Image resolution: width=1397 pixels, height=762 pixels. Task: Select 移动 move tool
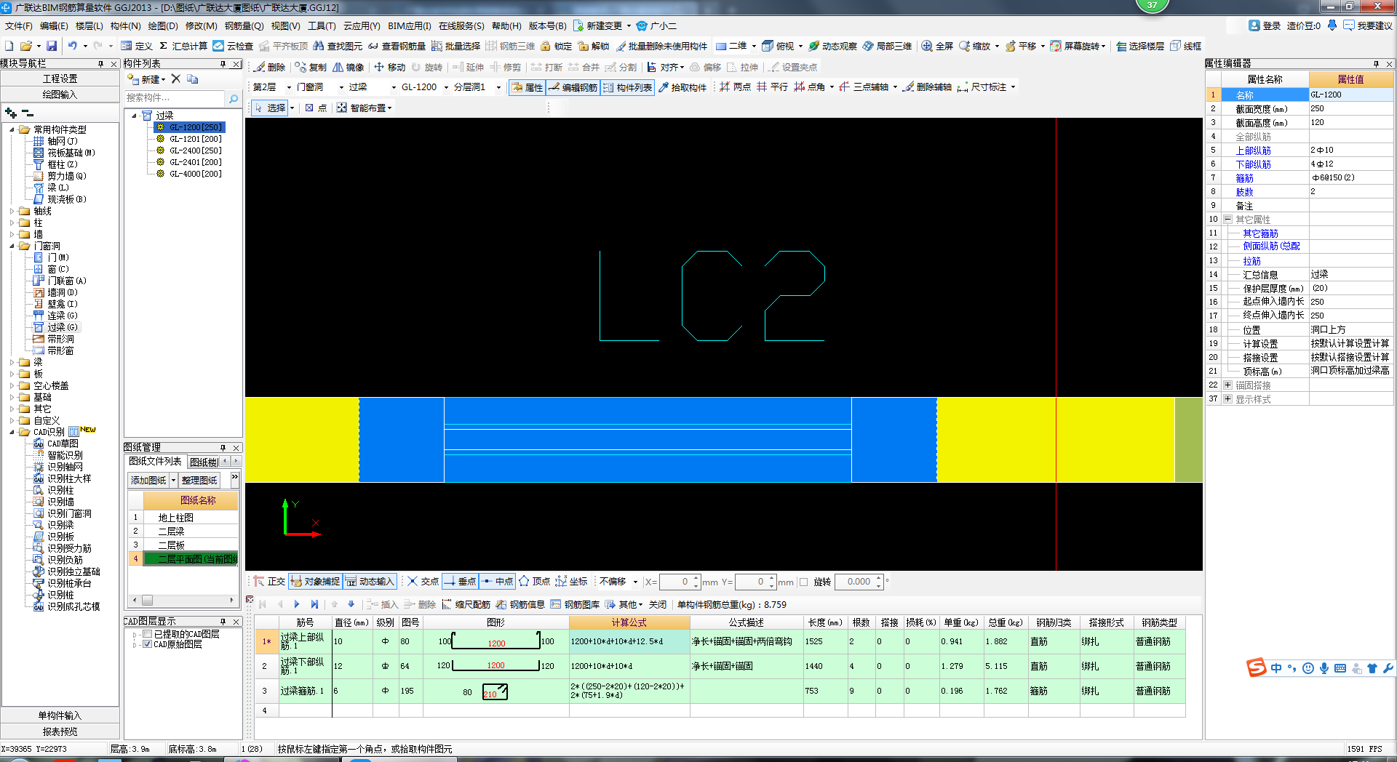[390, 67]
